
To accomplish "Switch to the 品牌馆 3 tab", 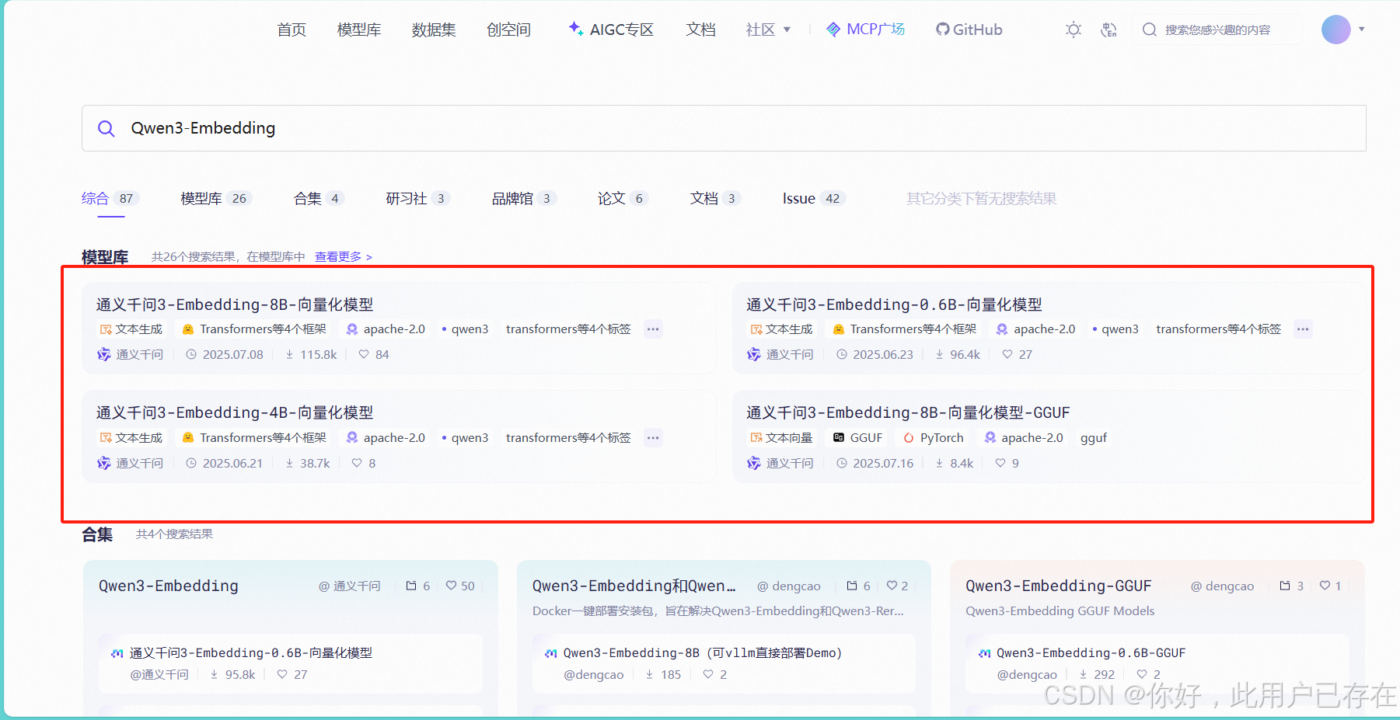I will (524, 198).
